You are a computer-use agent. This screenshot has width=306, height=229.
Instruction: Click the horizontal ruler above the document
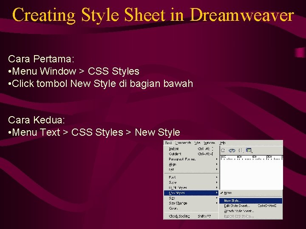pos(252,158)
